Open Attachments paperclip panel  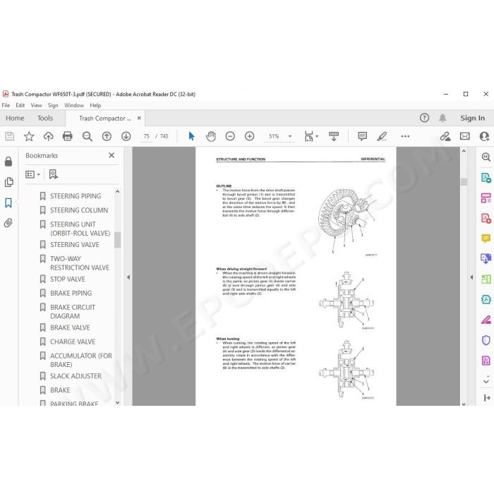click(x=8, y=223)
